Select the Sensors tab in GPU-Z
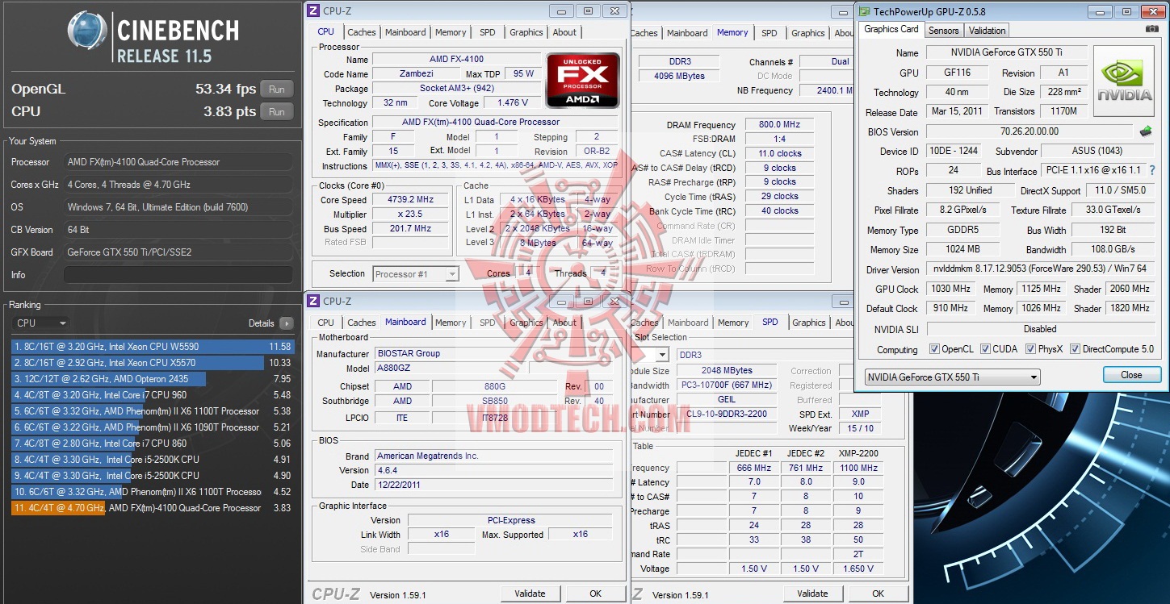1170x604 pixels. 943,31
